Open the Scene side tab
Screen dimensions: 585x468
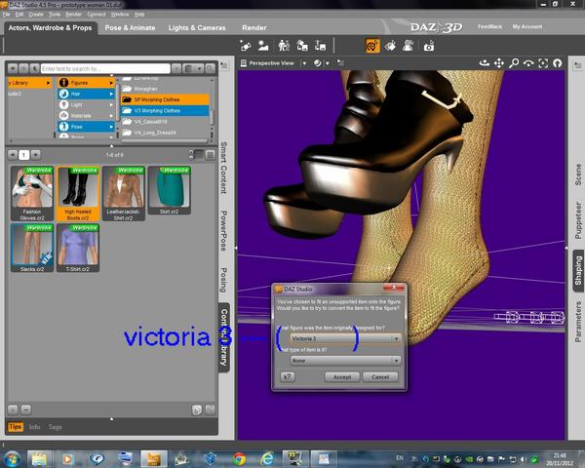(578, 175)
